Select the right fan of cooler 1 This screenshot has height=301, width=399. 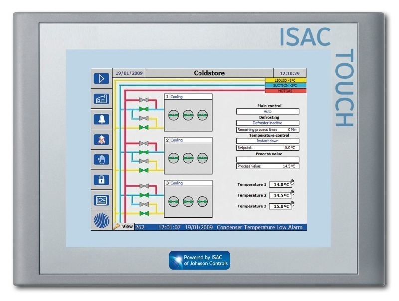coord(202,115)
